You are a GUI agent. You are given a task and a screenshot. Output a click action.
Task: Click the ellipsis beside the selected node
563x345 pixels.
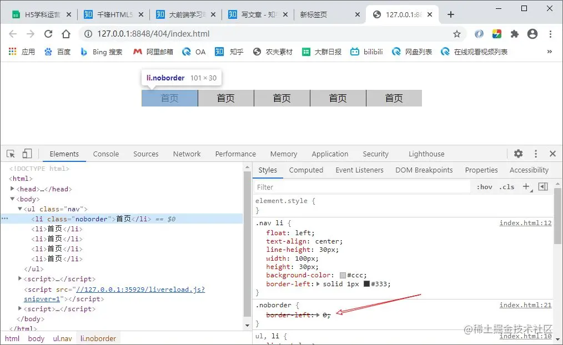click(x=4, y=219)
